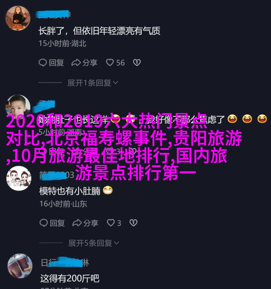This screenshot has width=271, height=289.
Task: Open username ending in 林 above 这得有200斤吧
Action: click(x=65, y=262)
